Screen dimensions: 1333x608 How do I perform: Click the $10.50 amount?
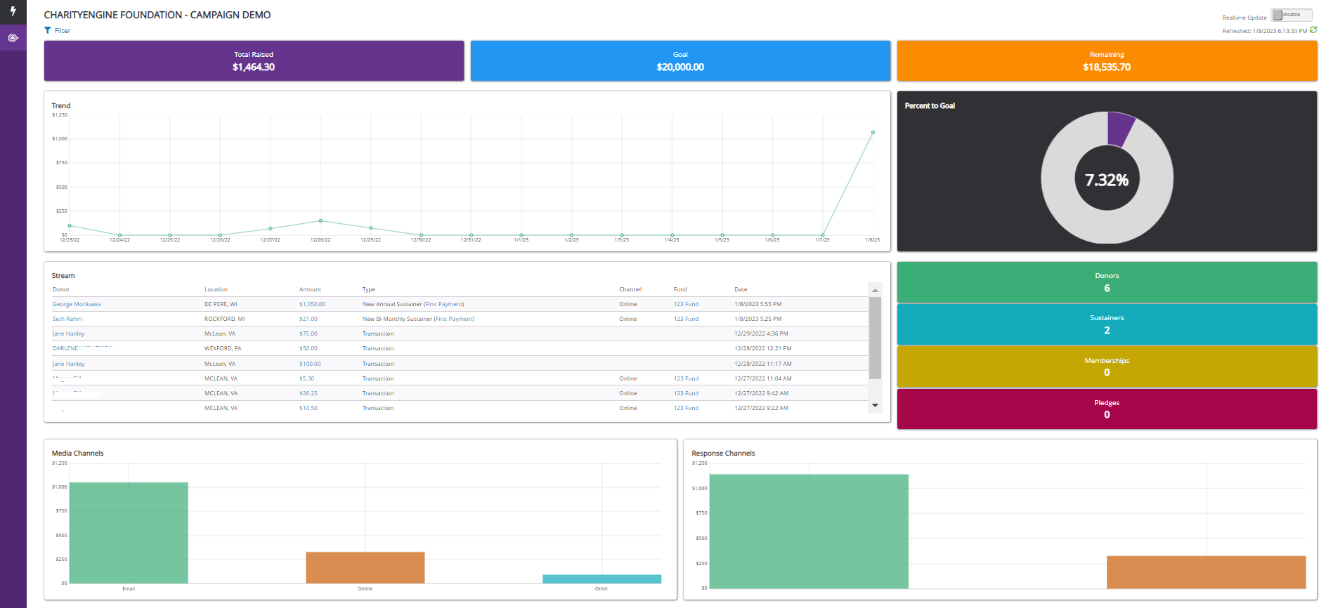308,408
